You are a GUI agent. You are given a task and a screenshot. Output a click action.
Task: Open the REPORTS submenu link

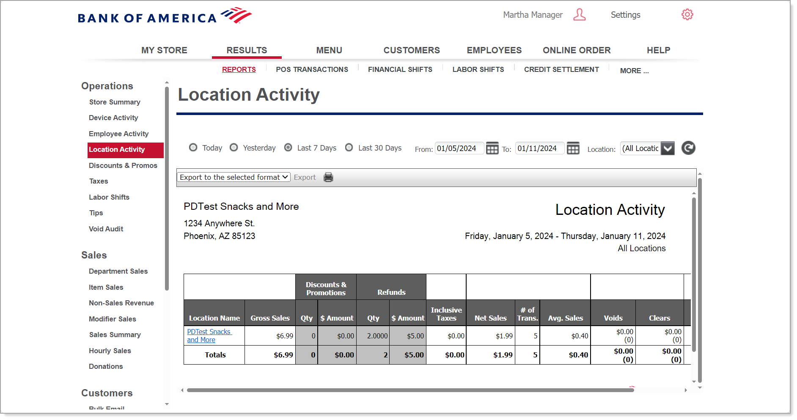point(239,69)
